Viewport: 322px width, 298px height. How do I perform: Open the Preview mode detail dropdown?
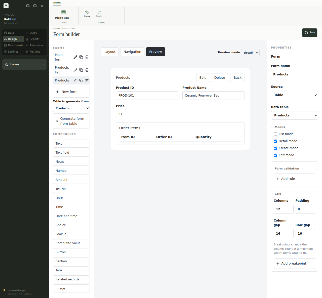click(250, 53)
